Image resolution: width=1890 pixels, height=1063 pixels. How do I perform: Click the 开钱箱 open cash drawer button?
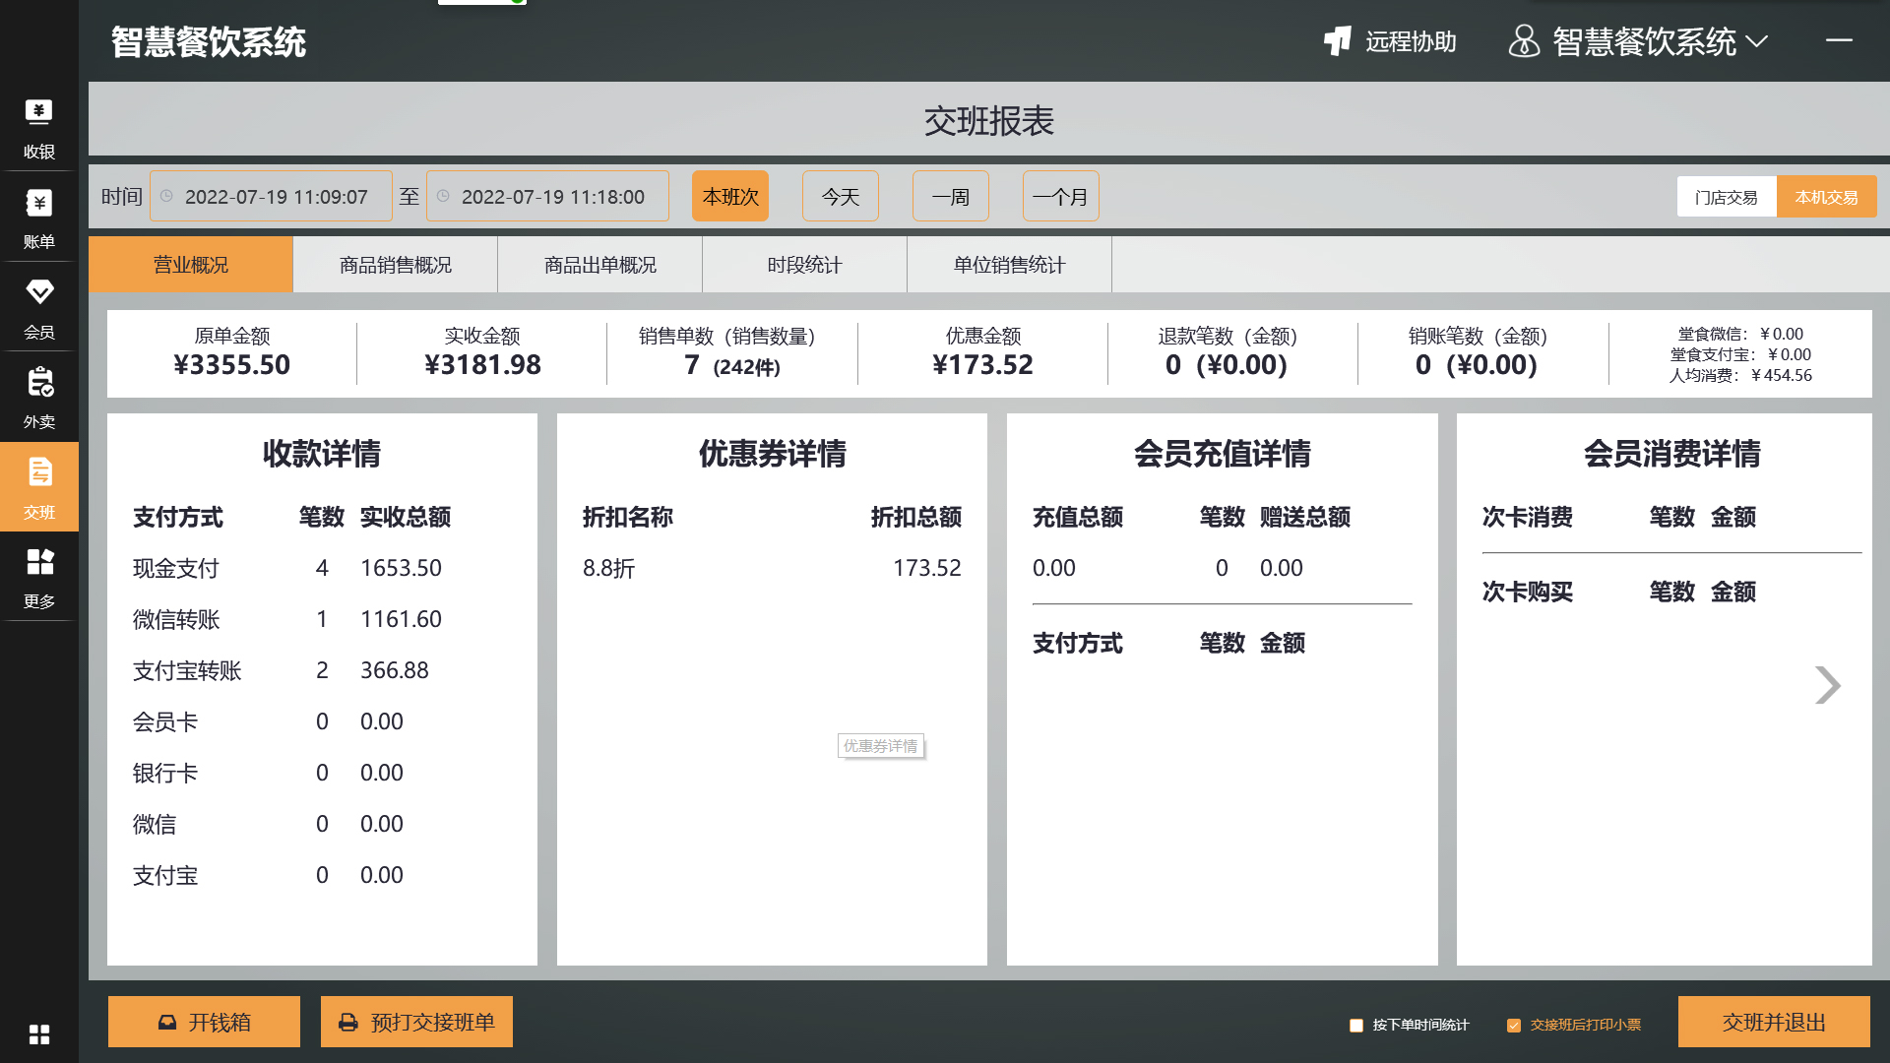click(x=204, y=1023)
